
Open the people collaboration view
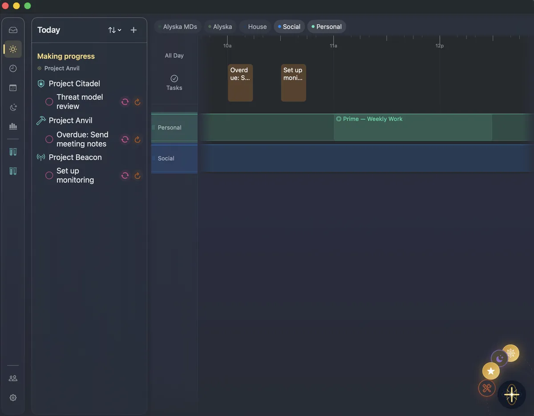point(13,378)
